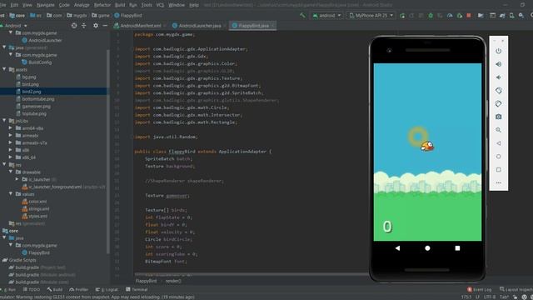
Task: Hide the Project panel with the minus icon
Action: click(x=105, y=26)
